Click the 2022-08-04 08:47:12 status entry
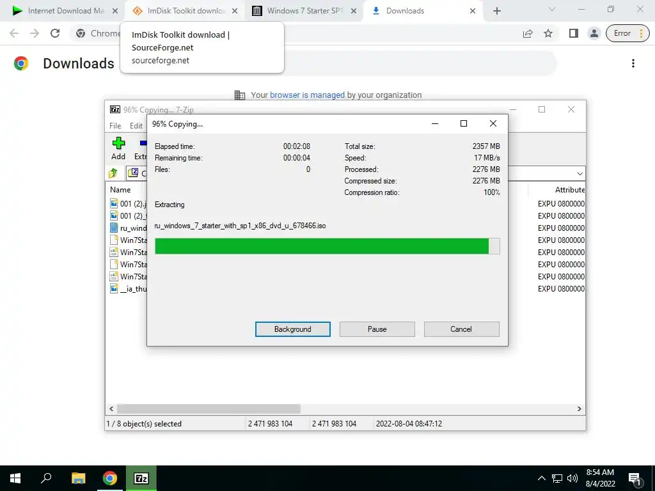This screenshot has height=491, width=655. 409,423
